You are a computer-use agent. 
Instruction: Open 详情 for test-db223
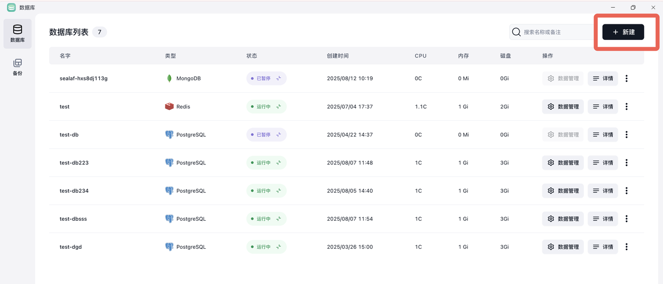click(x=603, y=163)
